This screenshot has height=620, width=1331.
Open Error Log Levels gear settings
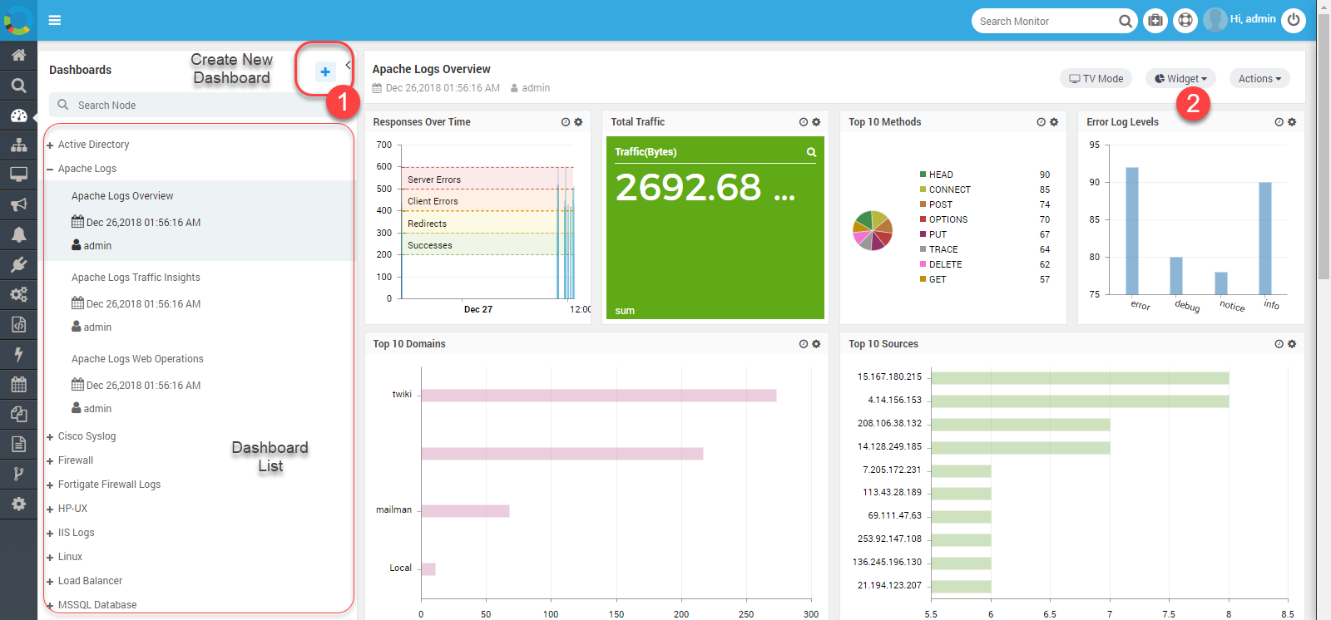click(x=1292, y=122)
